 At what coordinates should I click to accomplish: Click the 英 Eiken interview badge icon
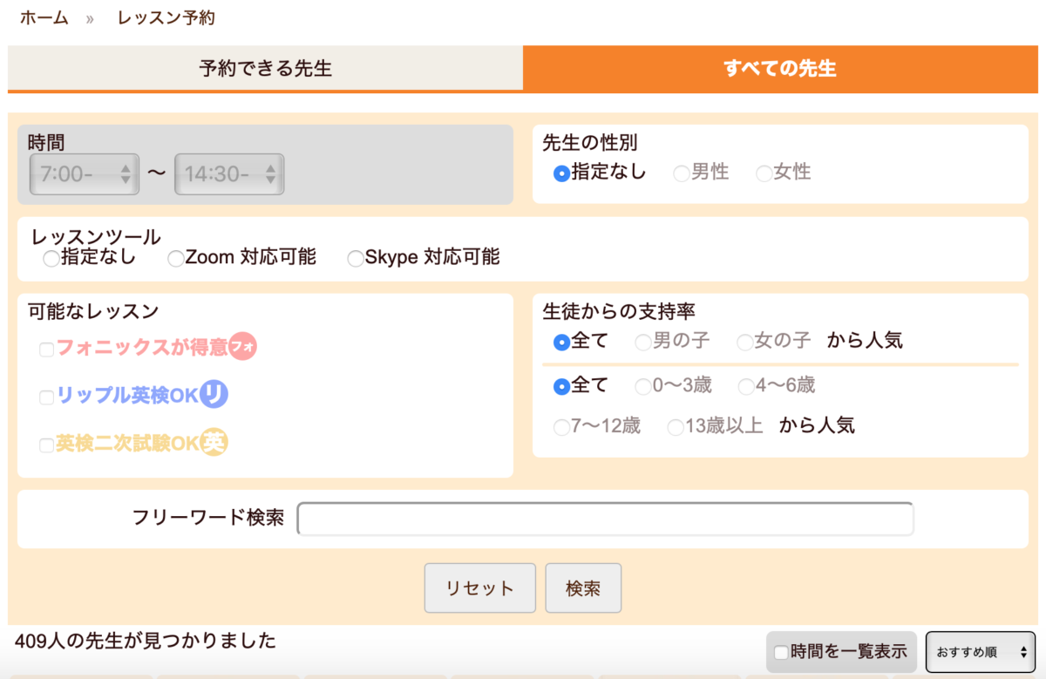click(215, 442)
